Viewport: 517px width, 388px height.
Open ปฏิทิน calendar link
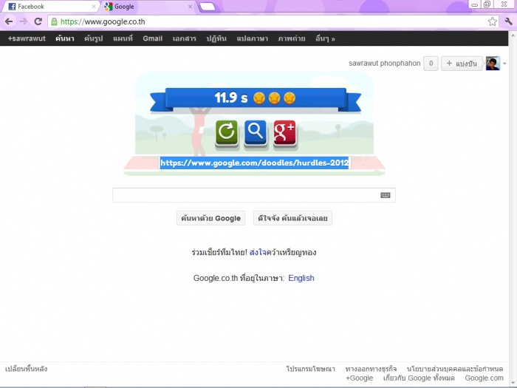click(216, 38)
